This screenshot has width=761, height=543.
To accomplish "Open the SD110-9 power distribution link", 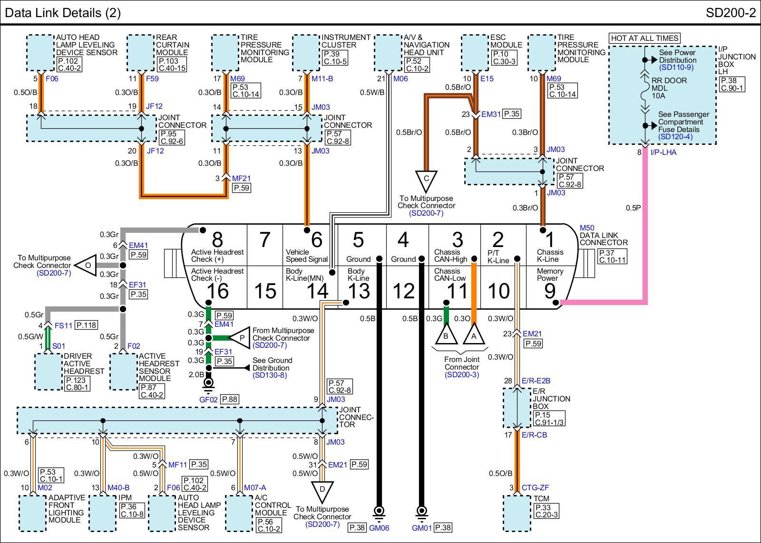I will tap(676, 67).
